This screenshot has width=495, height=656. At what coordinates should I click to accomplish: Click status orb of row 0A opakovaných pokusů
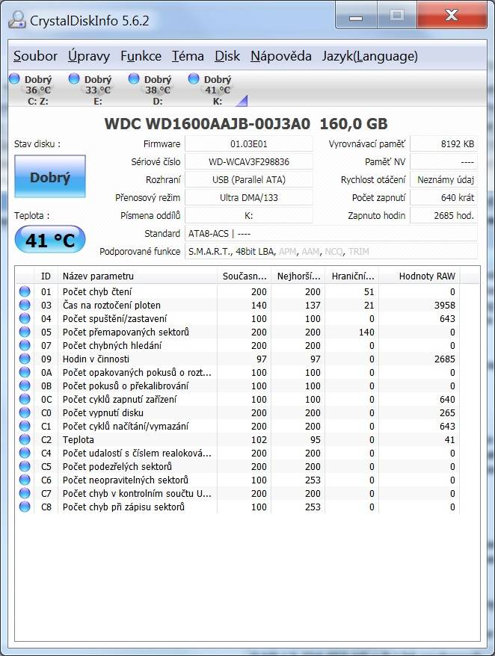(x=25, y=372)
